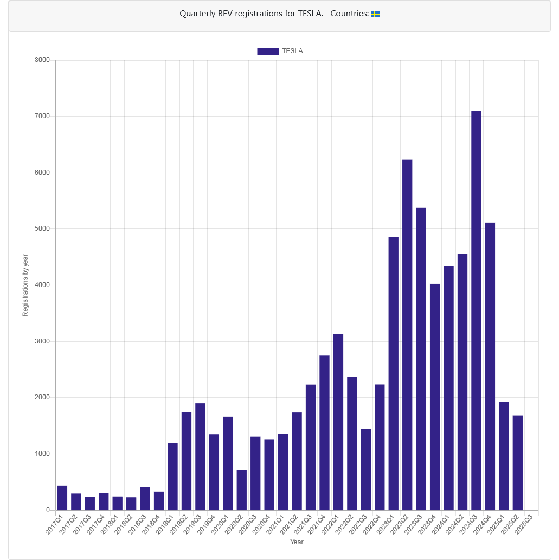Select the 2023Q3 bar

[x=421, y=359]
